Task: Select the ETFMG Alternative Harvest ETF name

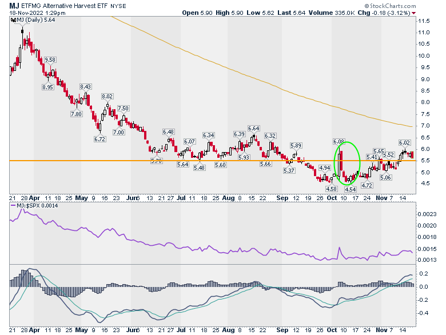Action: tap(64, 6)
